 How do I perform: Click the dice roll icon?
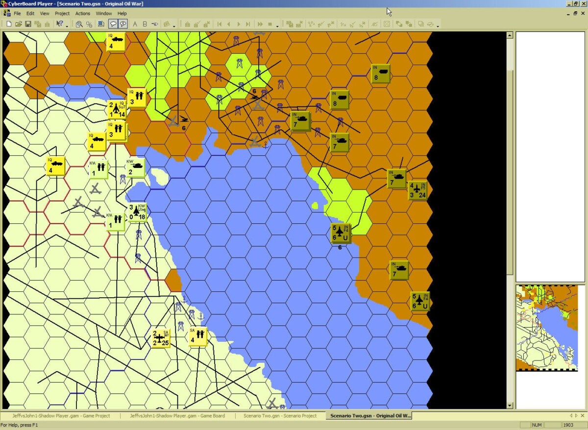point(387,24)
